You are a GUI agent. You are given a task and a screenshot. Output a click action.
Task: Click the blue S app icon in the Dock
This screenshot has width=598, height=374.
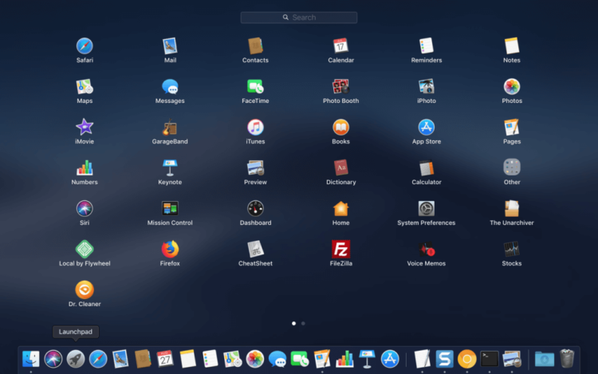click(444, 359)
